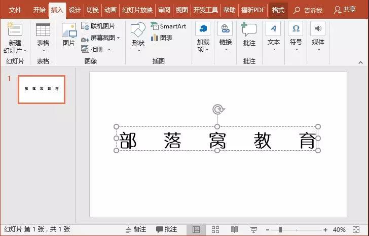Switch to Slide Sorter view

[x=215, y=229]
